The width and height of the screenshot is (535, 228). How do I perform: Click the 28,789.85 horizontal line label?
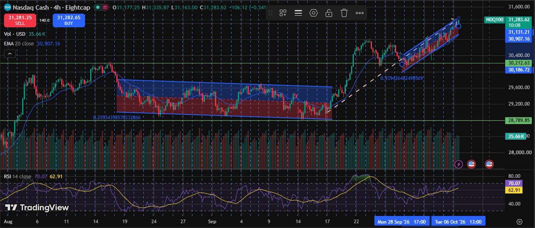(519, 120)
